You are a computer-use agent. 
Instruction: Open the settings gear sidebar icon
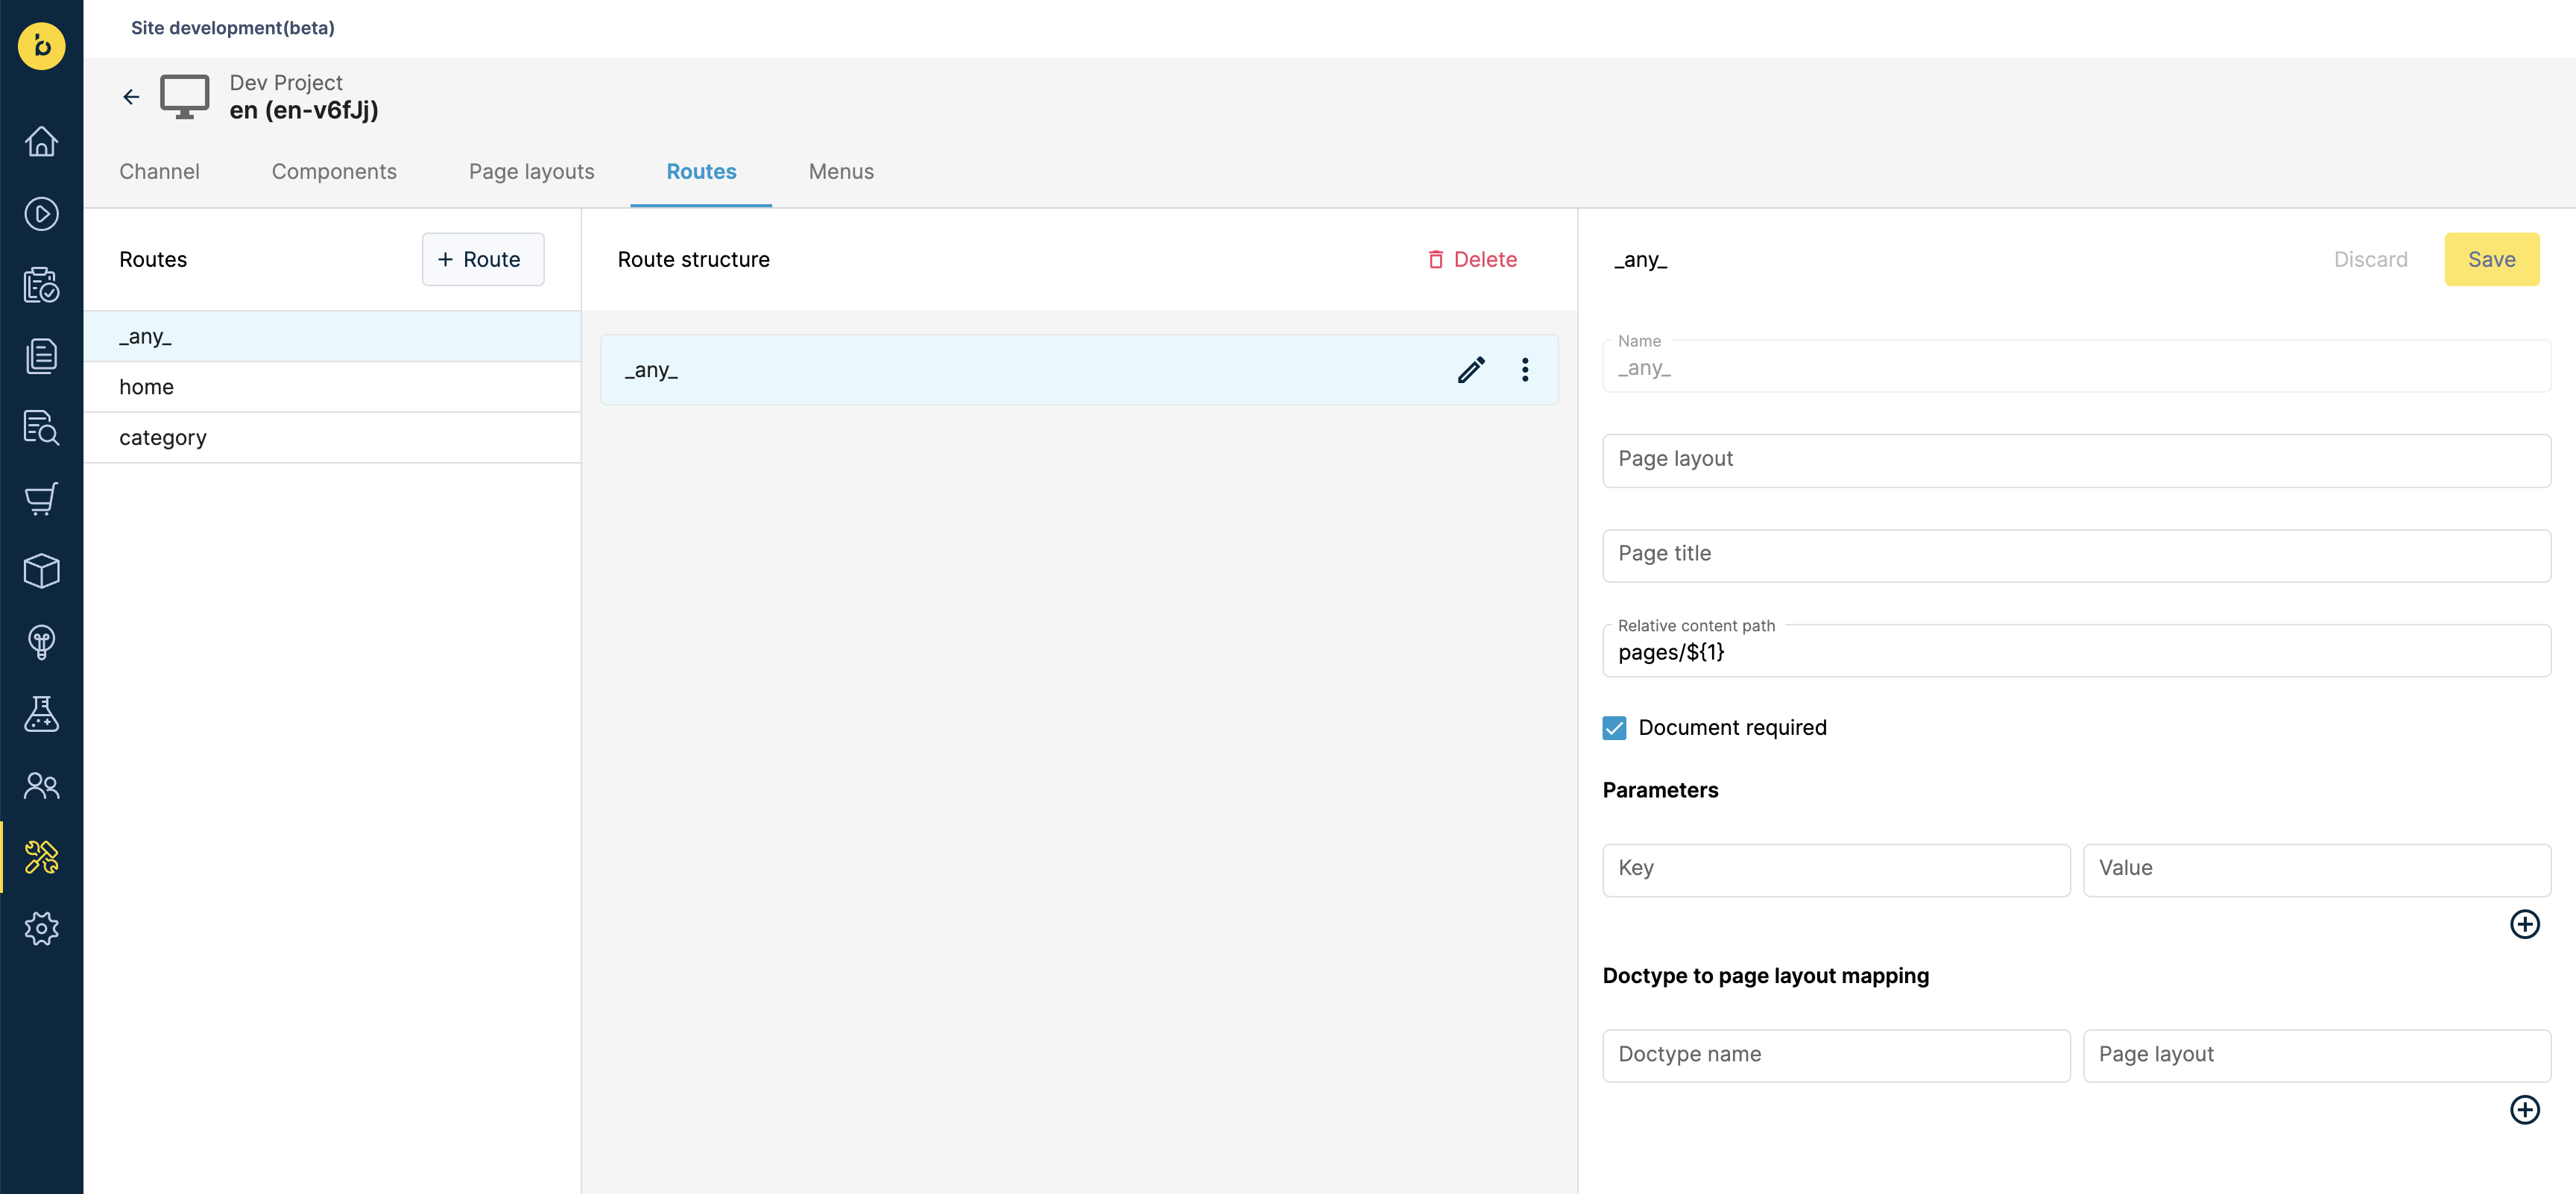tap(41, 929)
